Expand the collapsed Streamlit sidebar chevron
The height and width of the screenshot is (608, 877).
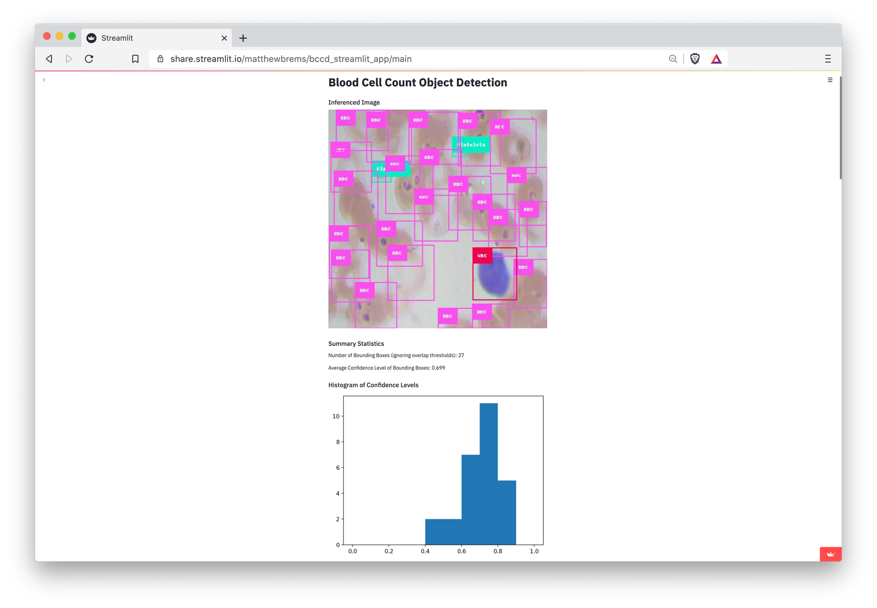(44, 80)
